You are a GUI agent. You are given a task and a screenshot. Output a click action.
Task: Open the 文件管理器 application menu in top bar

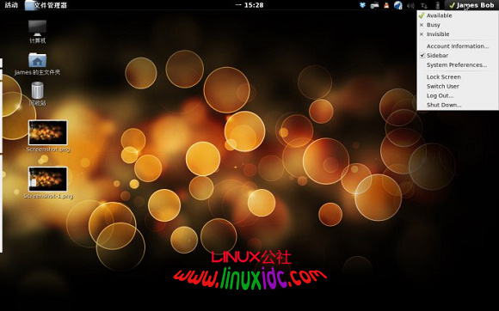point(46,5)
